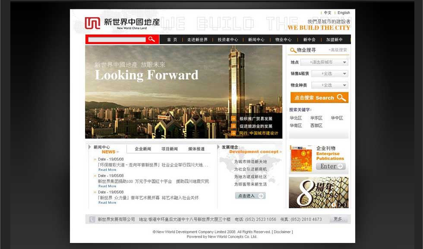Open the 地点 city dropdown
The width and height of the screenshot is (423, 249).
(x=324, y=62)
